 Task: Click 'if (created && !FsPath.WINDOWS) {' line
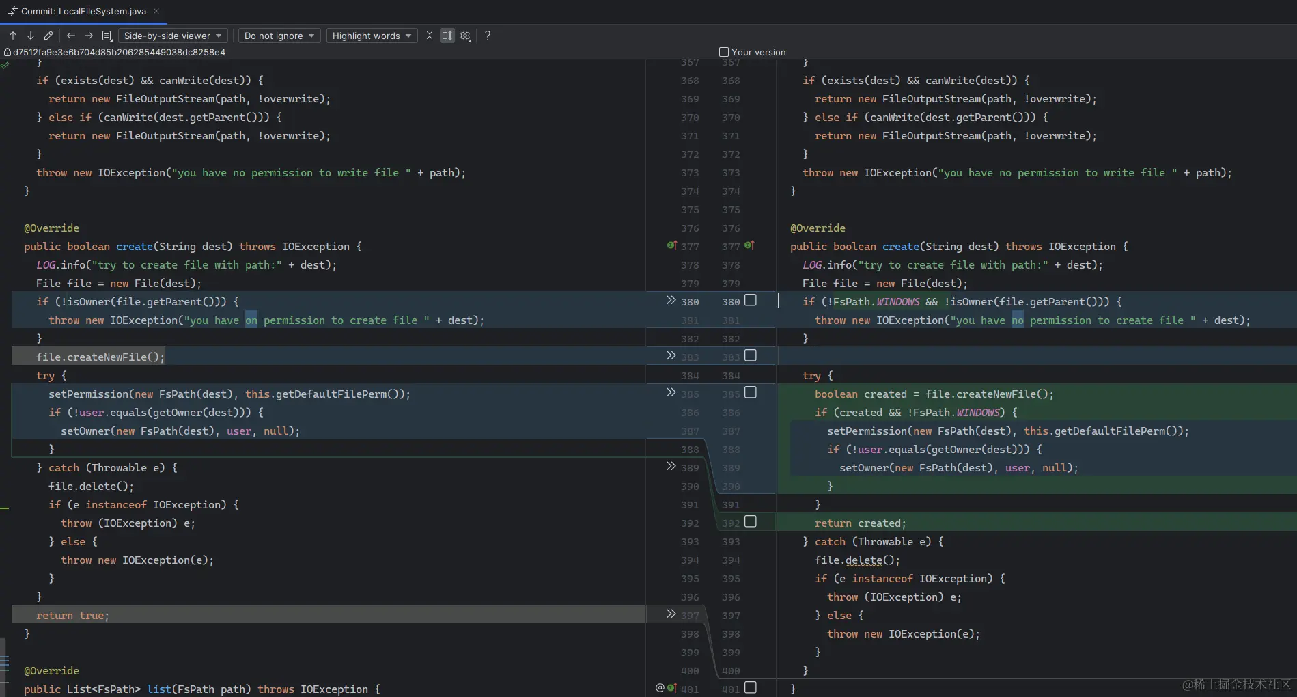916,412
